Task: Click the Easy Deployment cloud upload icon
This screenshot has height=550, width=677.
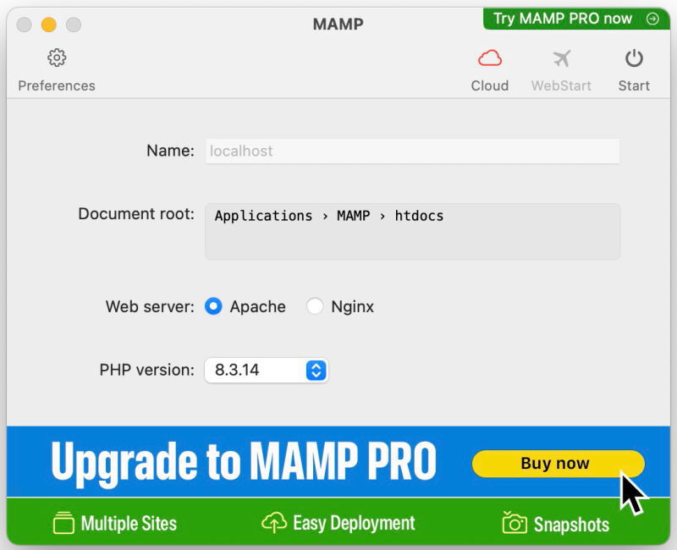Action: (274, 522)
